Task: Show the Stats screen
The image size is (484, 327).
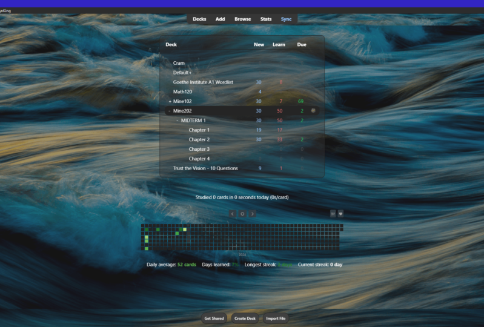Action: (x=266, y=19)
